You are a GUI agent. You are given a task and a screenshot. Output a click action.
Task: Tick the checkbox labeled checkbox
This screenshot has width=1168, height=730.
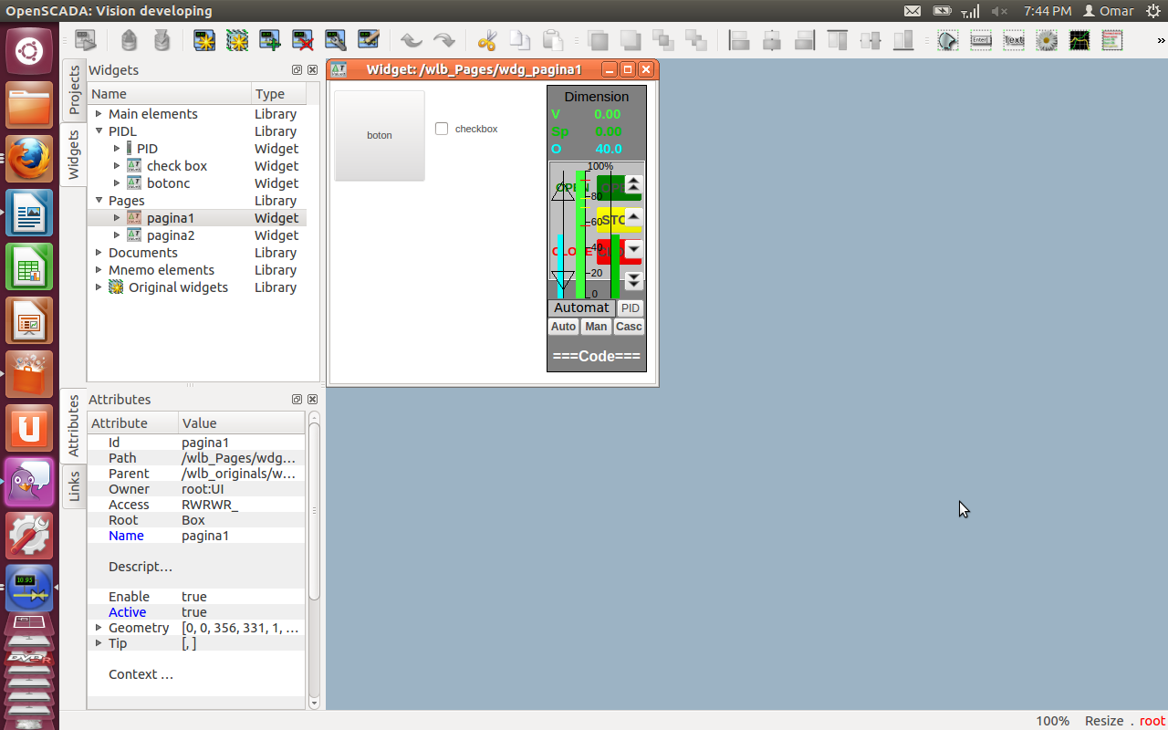pyautogui.click(x=442, y=129)
